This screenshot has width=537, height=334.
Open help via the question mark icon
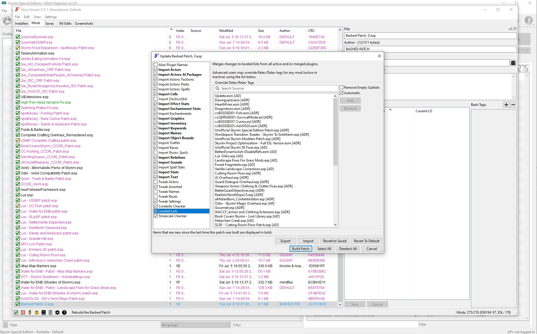pyautogui.click(x=64, y=312)
